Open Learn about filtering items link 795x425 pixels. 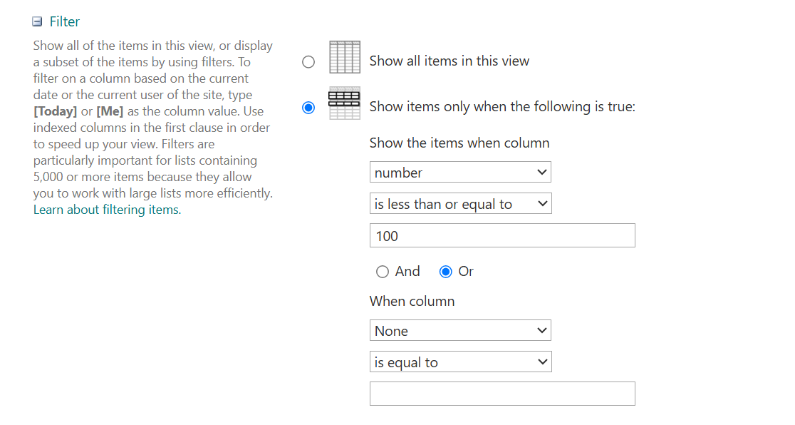(x=107, y=210)
